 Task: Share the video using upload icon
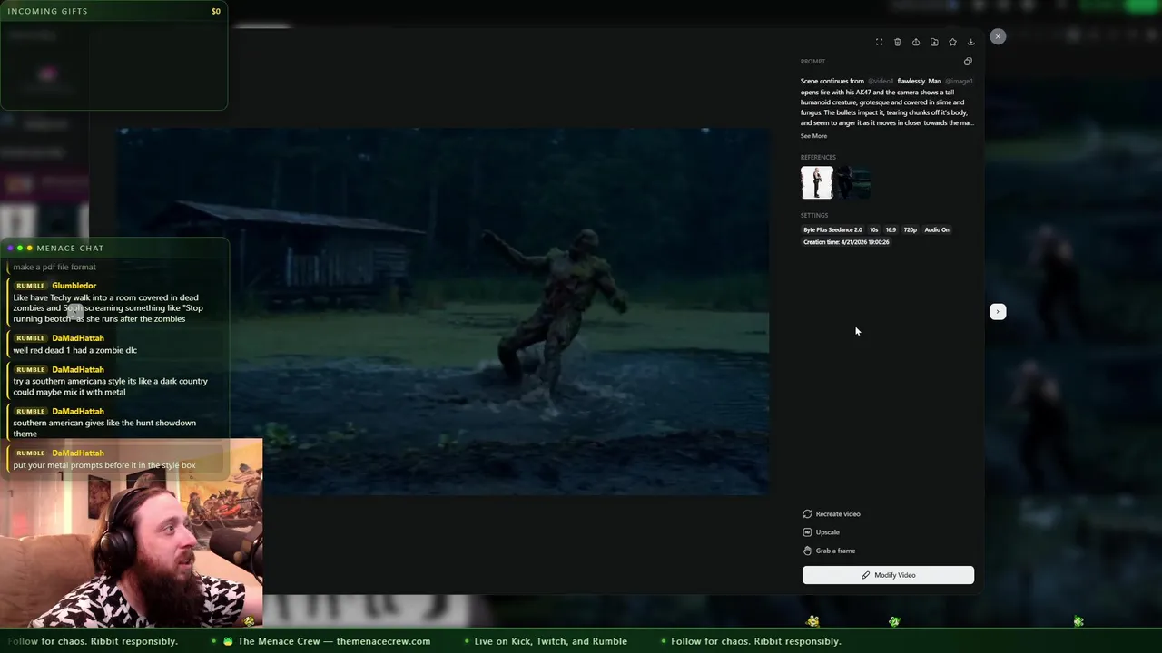916,42
